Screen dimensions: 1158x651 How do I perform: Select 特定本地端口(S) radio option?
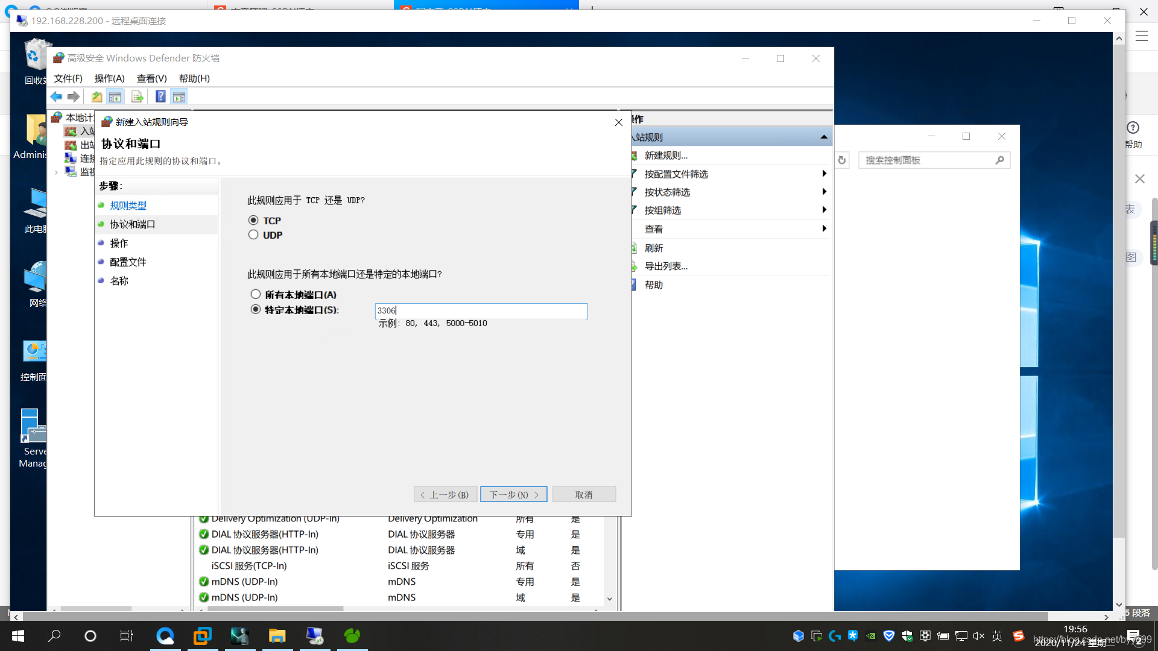pyautogui.click(x=256, y=309)
